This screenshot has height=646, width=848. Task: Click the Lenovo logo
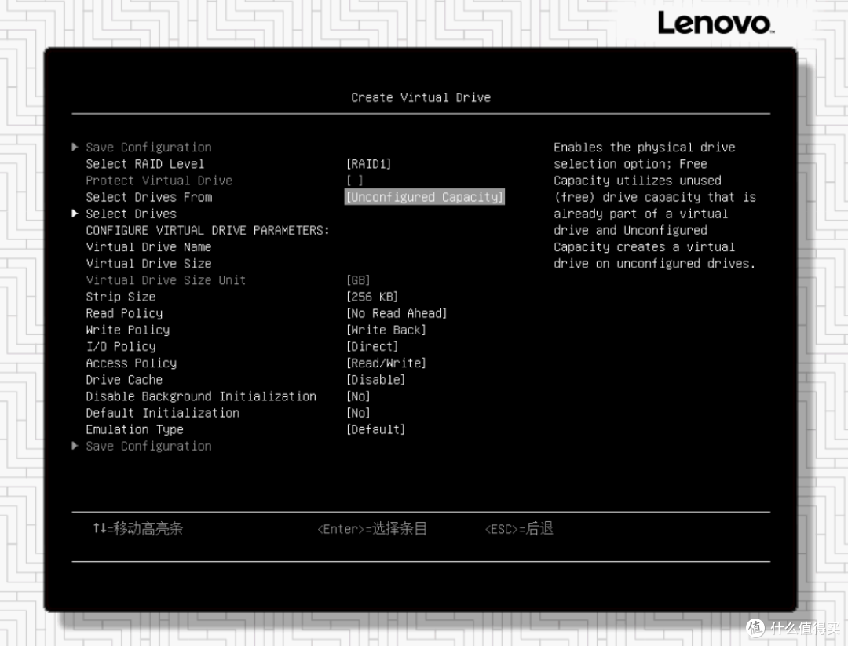[x=715, y=24]
